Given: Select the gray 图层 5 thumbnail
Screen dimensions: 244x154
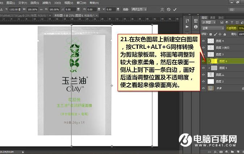Looking at the screenshot, I should pyautogui.click(x=214, y=68).
